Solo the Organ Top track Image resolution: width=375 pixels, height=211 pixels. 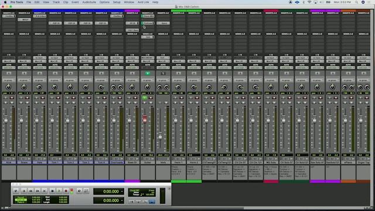tap(360, 103)
